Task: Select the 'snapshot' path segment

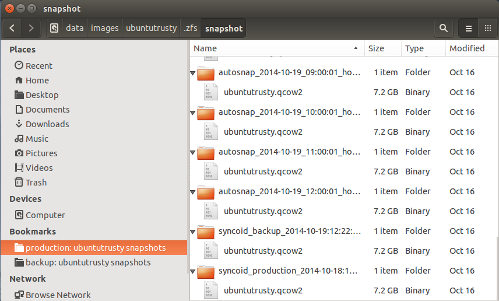Action: click(x=224, y=29)
